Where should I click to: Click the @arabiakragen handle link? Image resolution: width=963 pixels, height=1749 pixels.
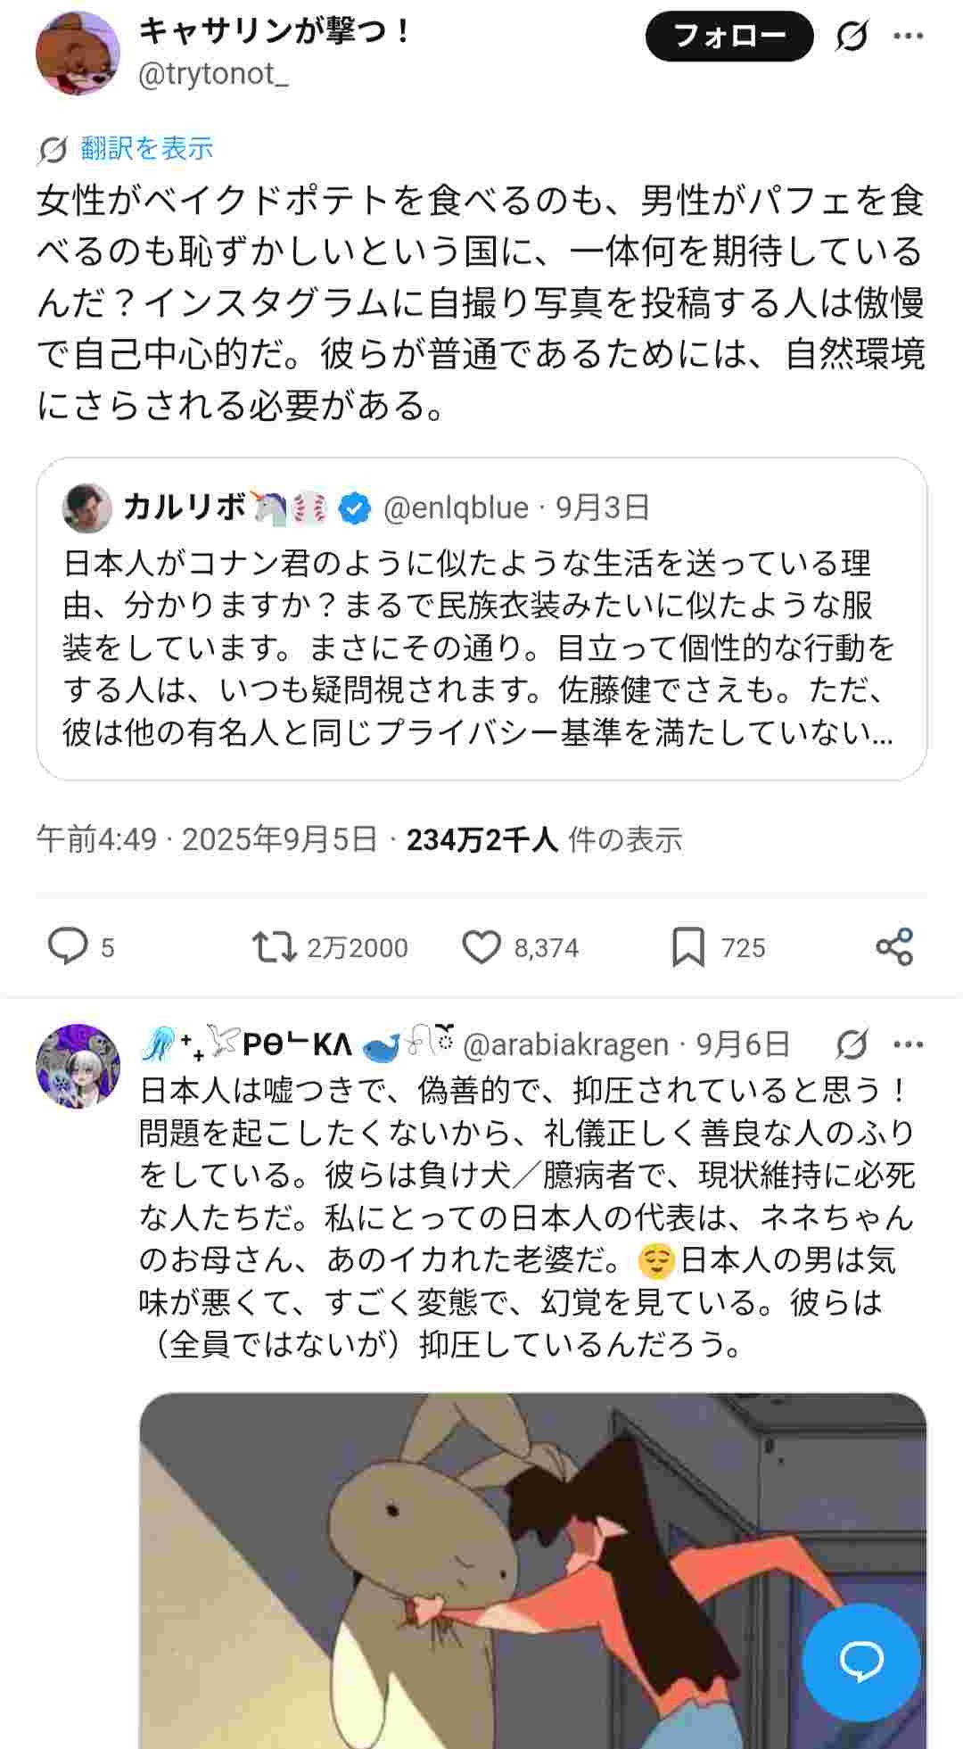(565, 1044)
